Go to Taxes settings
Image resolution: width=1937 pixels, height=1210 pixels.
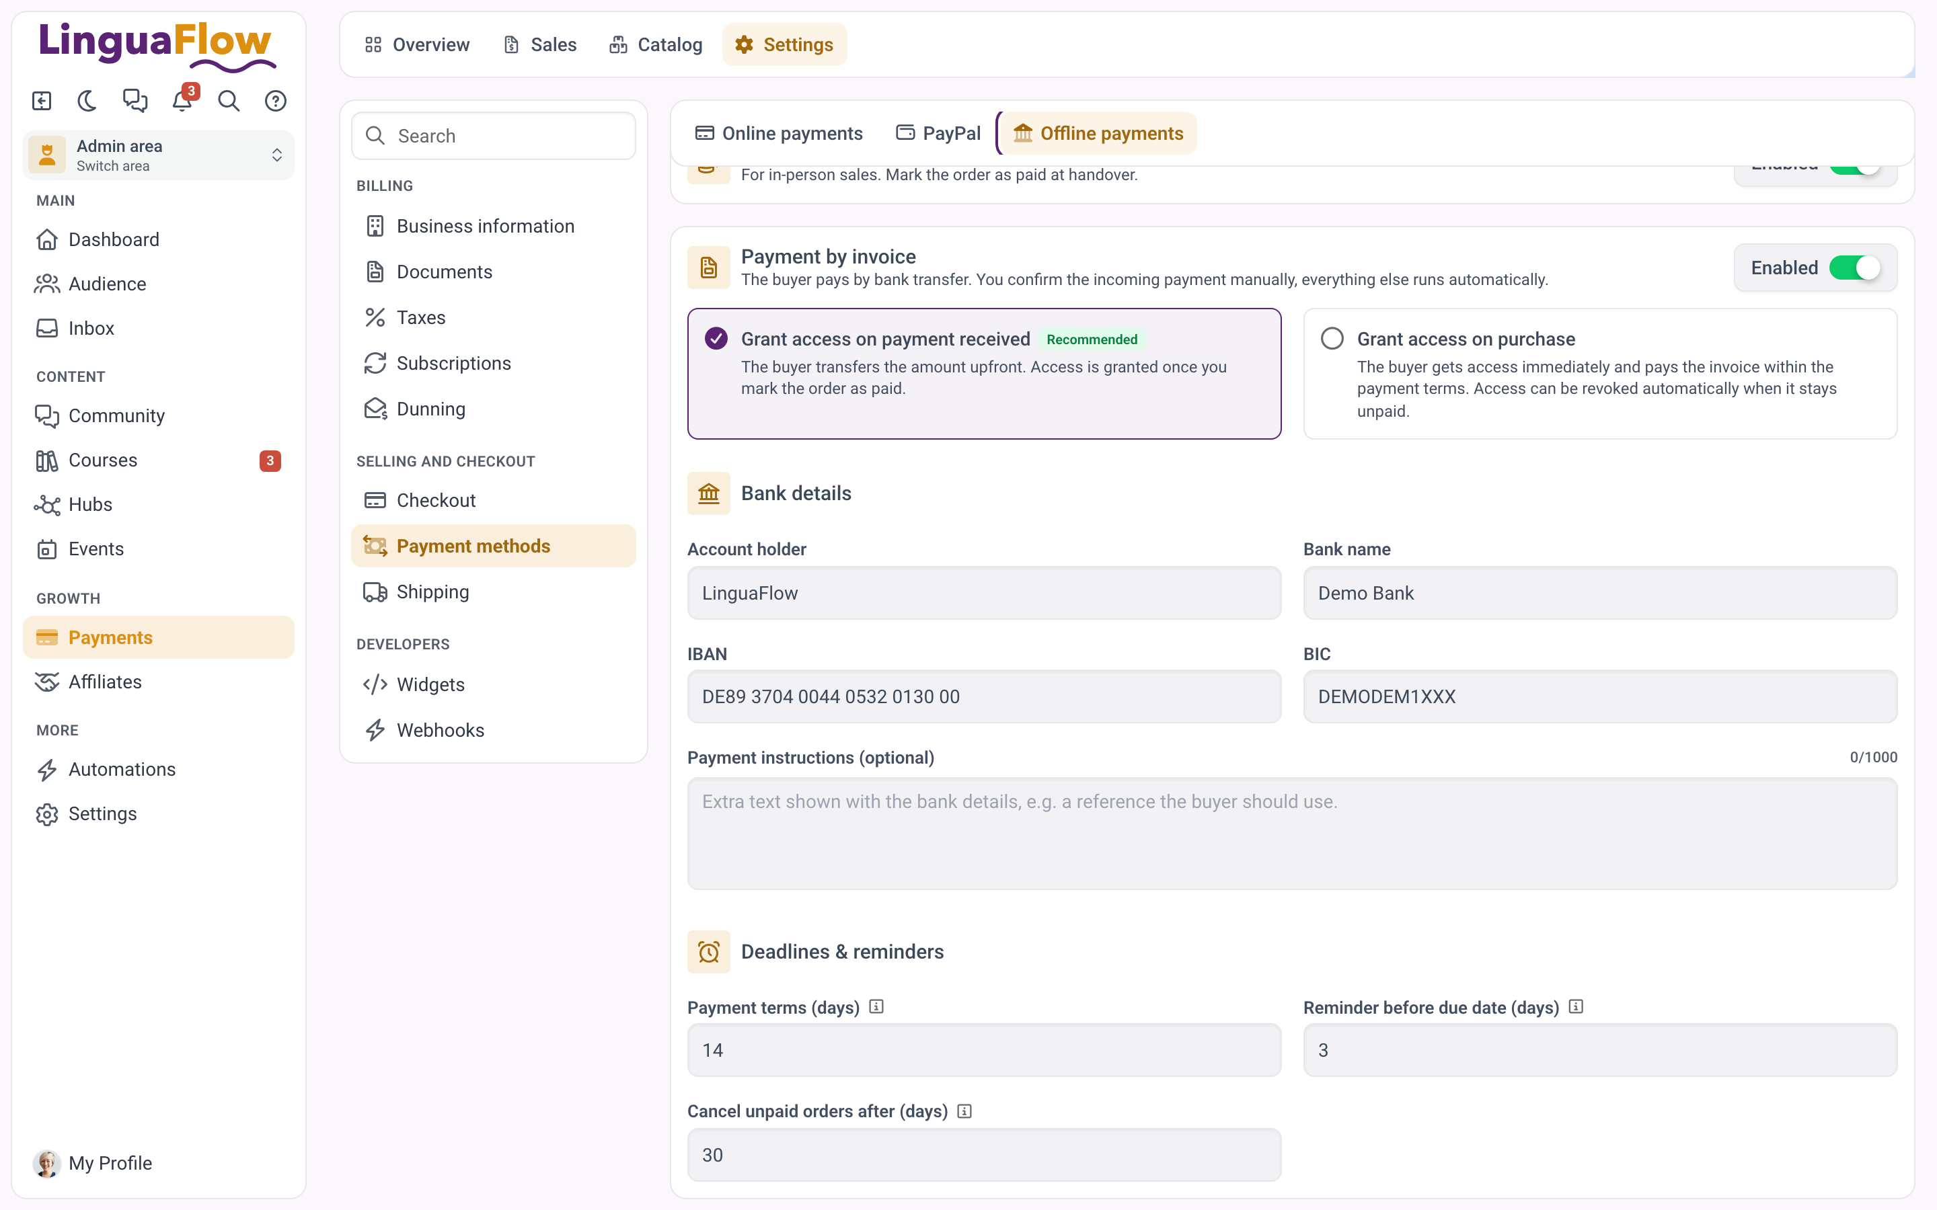coord(493,318)
